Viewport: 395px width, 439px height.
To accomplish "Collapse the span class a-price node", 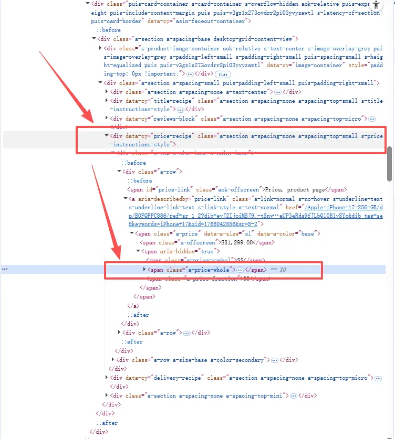I will point(132,233).
